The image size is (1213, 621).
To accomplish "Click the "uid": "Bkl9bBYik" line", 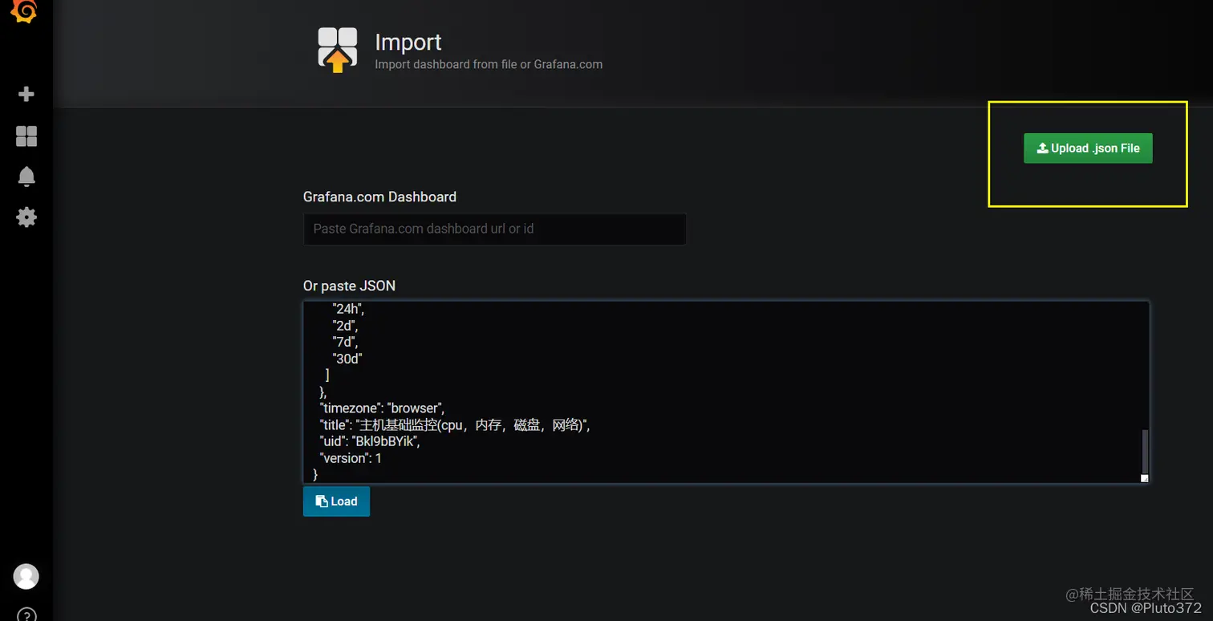I will [370, 442].
